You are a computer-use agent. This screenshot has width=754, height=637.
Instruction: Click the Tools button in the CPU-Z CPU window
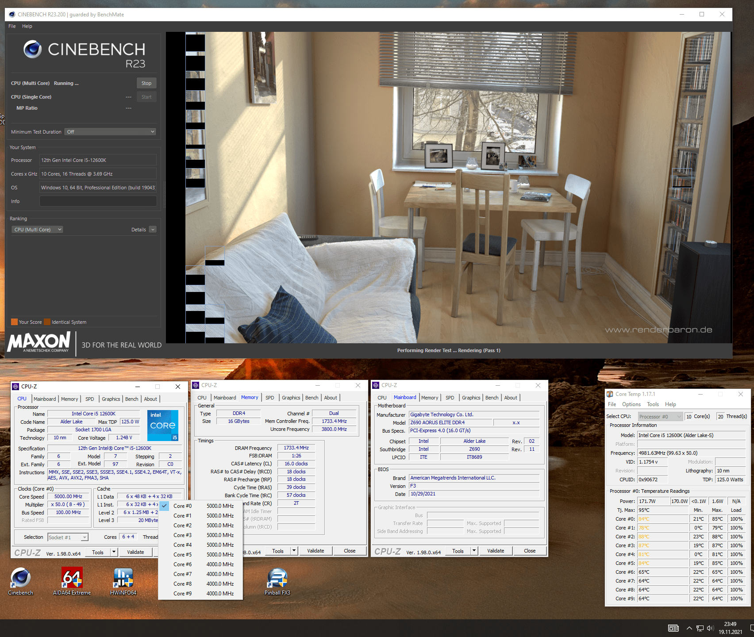pos(98,552)
